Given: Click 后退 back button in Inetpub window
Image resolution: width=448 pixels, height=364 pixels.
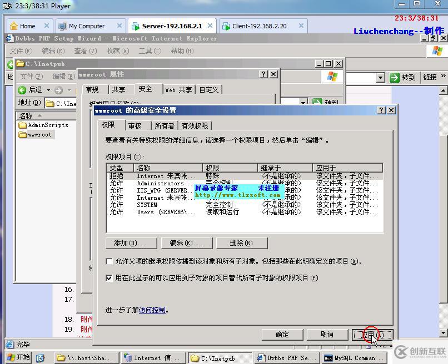Looking at the screenshot, I should 29,90.
